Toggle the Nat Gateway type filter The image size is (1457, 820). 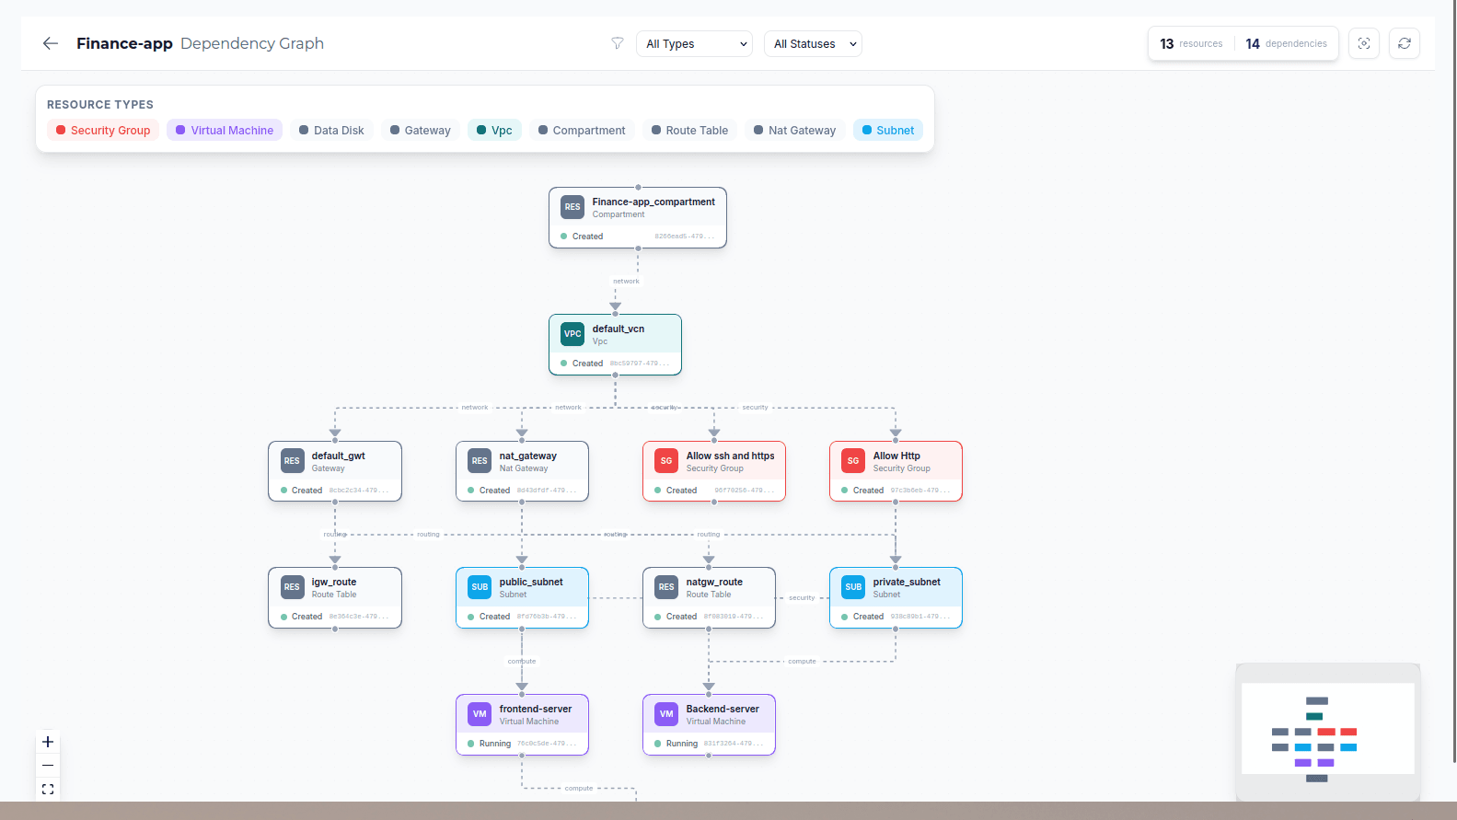tap(794, 130)
